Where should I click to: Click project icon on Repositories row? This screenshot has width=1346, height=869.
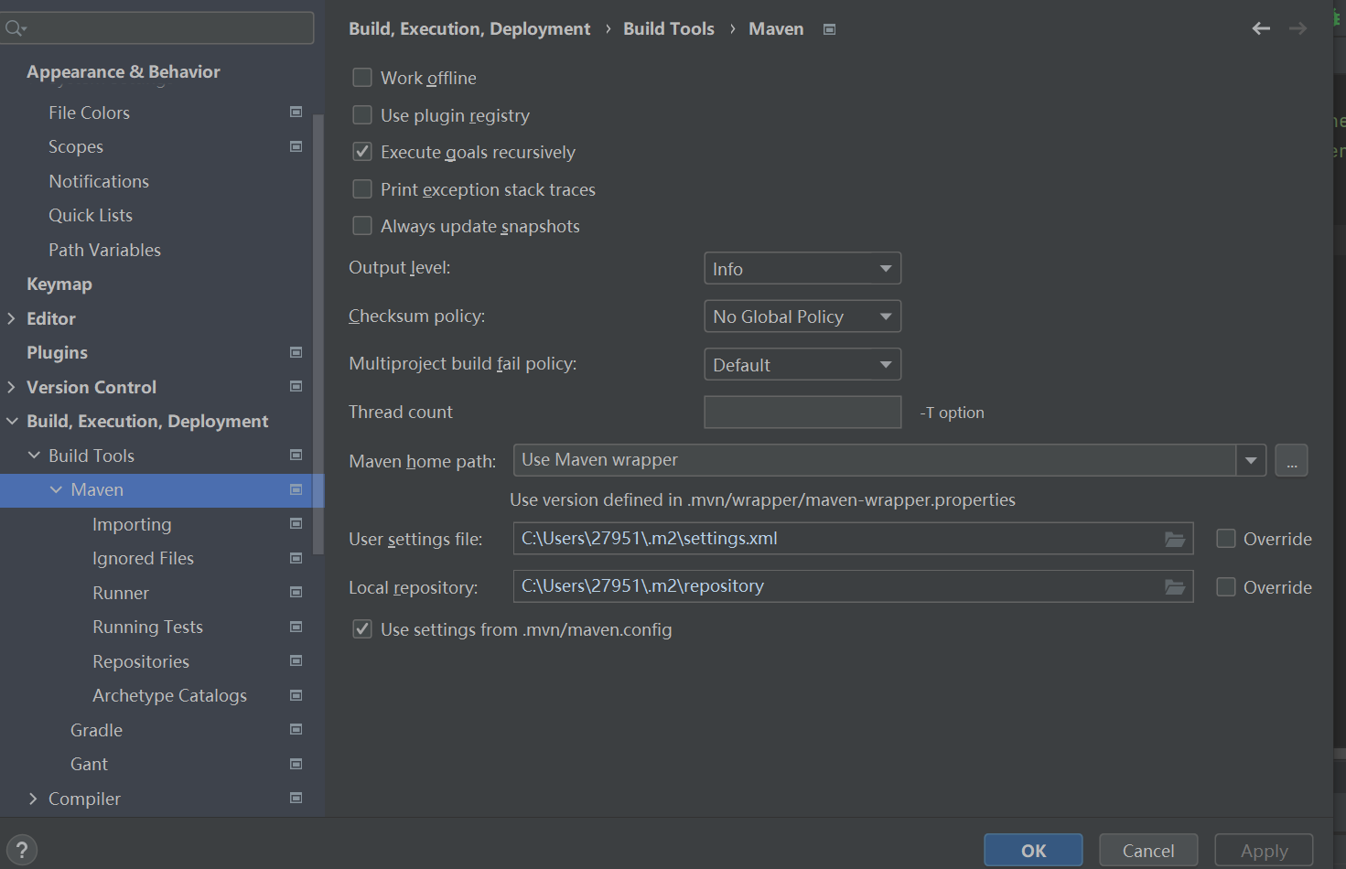[x=296, y=660]
